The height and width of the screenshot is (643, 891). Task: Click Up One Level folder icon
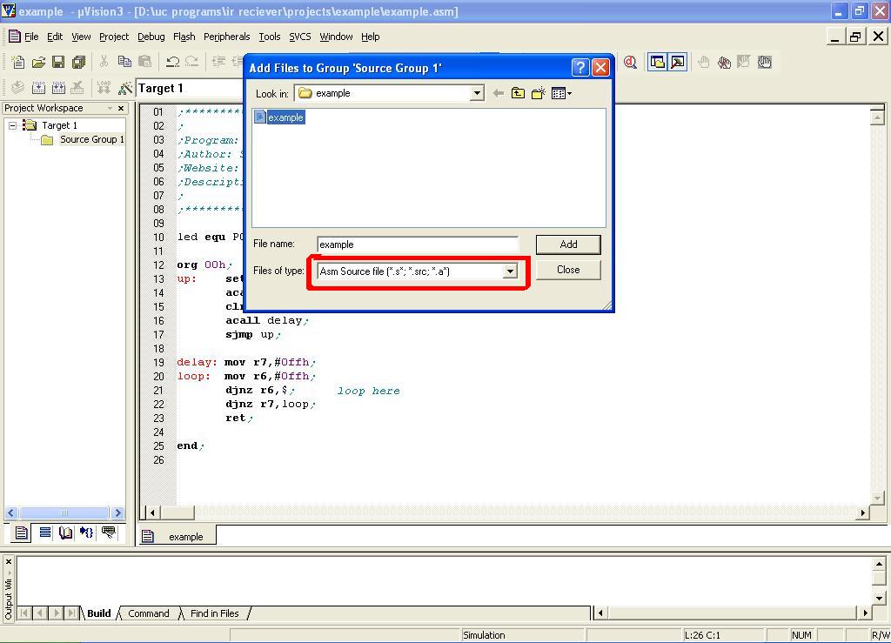518,93
